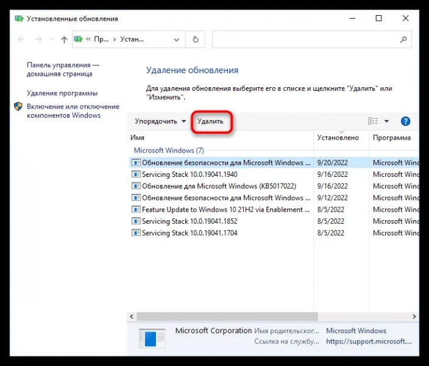The image size is (429, 366).
Task: Select 'Servicing Stack 10.0.19041.1940' row
Action: coord(274,174)
